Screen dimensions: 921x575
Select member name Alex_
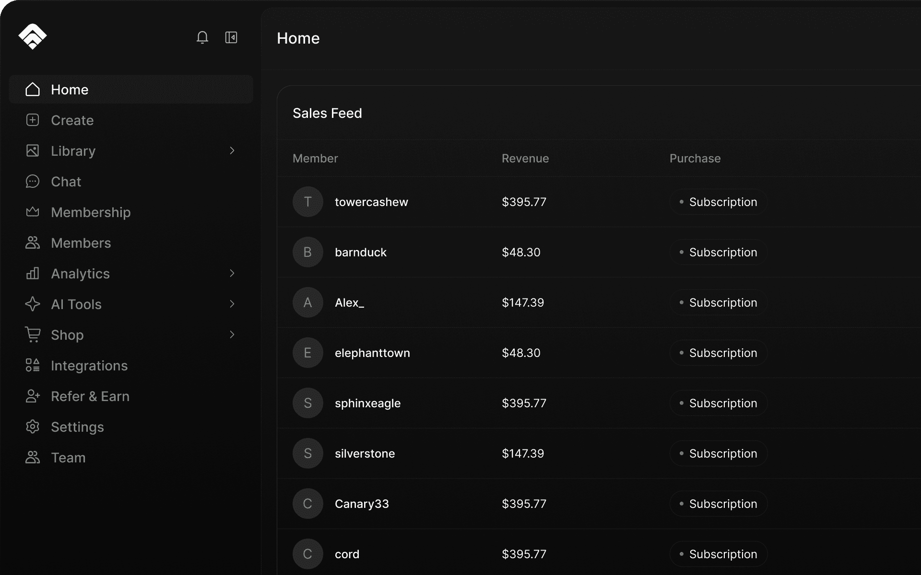(349, 302)
